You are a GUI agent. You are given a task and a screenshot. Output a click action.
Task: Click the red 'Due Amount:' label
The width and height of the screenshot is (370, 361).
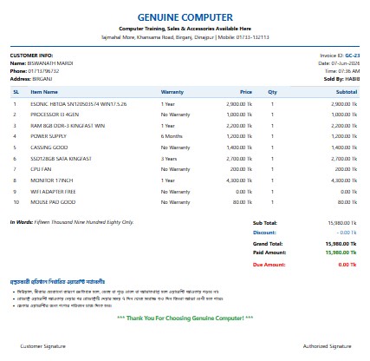pos(269,265)
